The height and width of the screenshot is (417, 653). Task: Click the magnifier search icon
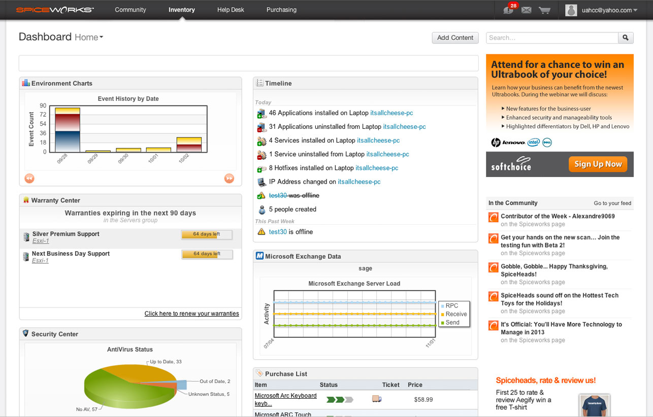625,38
